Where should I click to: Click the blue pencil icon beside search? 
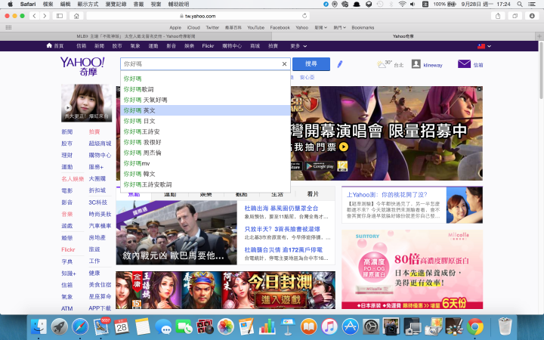pos(340,64)
